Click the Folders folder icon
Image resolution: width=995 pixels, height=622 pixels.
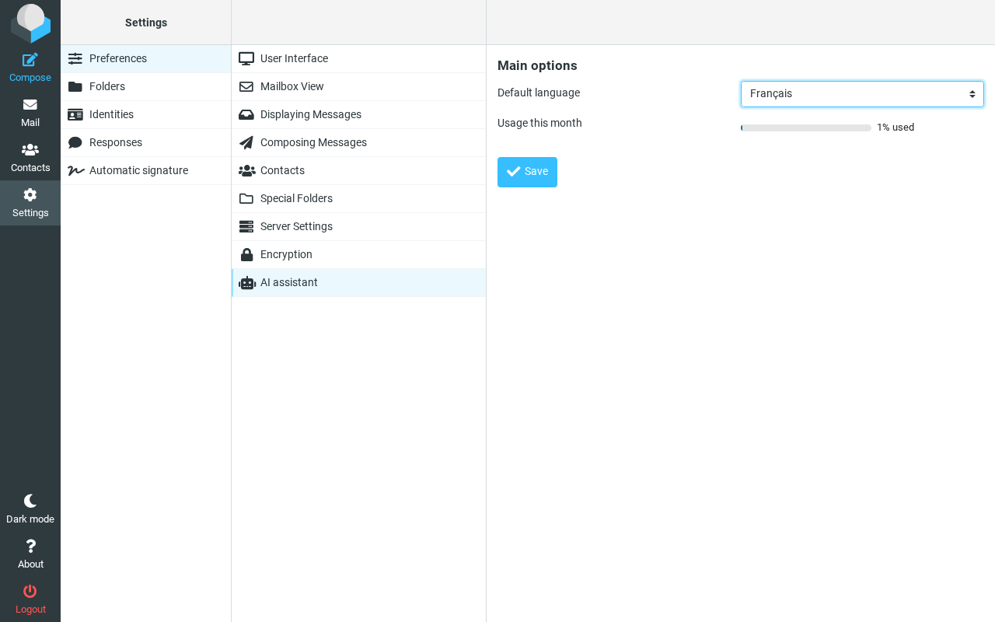[75, 86]
